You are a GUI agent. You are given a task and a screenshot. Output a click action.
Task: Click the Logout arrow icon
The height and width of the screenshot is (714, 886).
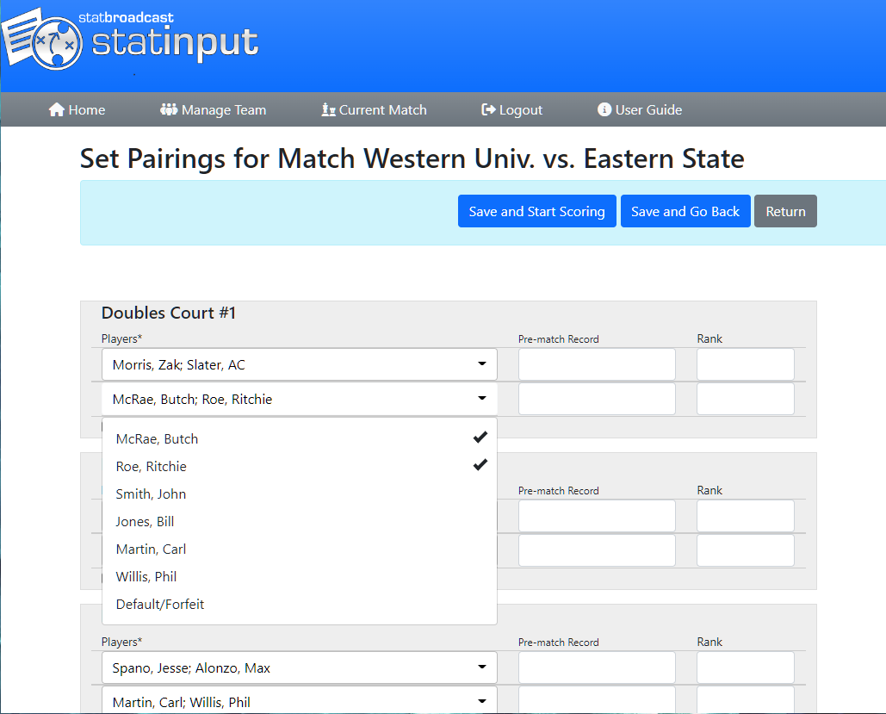488,109
